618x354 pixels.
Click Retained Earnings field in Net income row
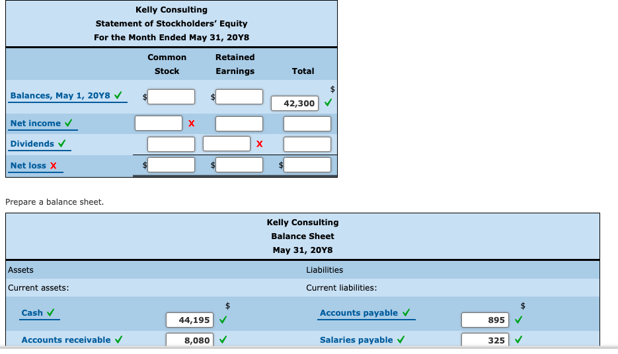click(x=239, y=124)
